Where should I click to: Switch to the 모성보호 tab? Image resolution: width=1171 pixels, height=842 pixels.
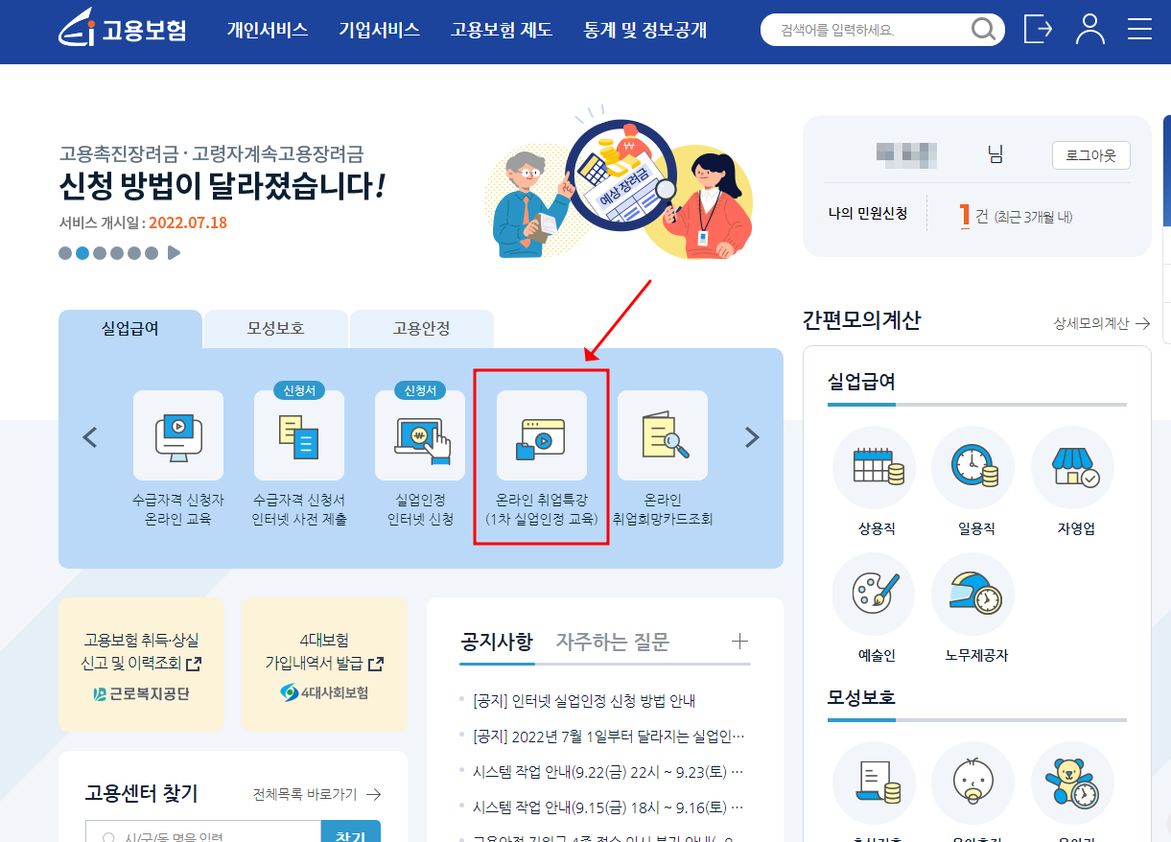(x=276, y=329)
